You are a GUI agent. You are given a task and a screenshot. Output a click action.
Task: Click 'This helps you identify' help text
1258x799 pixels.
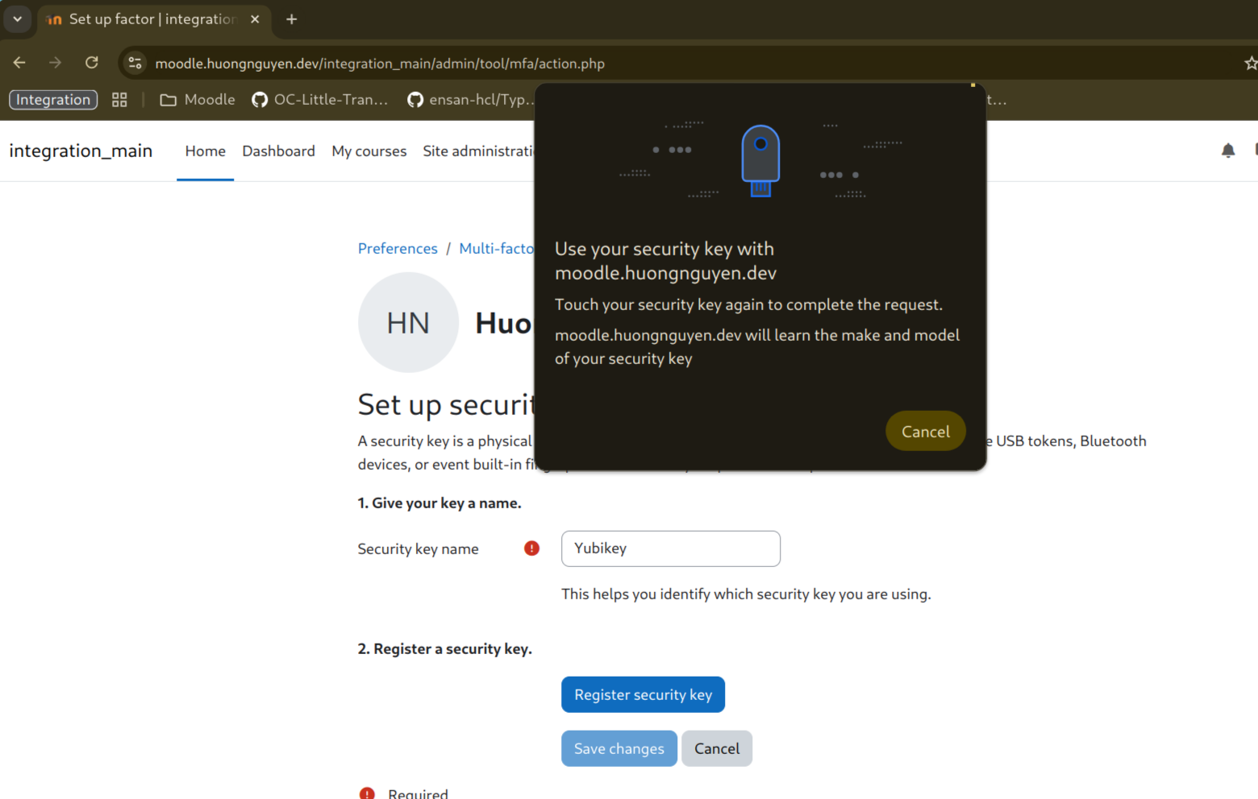pyautogui.click(x=746, y=594)
